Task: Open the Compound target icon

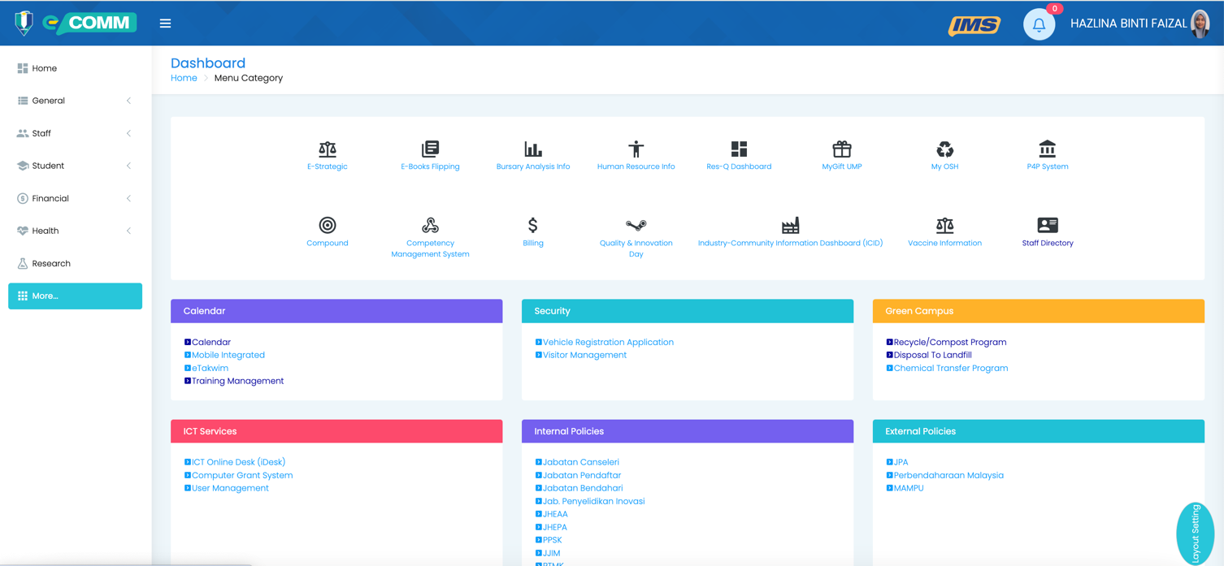Action: point(327,226)
